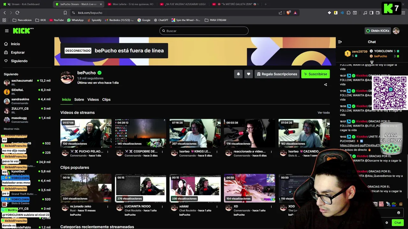Open the 04:28:12 stream video thumbnail
This screenshot has width=408, height=229.
point(141,133)
